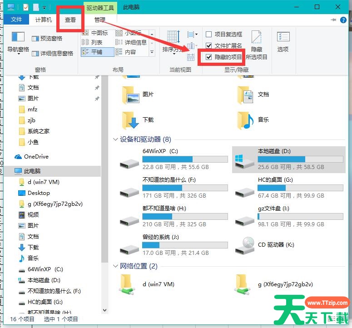
Task: Toggle the Details pane (详细信息窗格)
Action: tap(52, 54)
